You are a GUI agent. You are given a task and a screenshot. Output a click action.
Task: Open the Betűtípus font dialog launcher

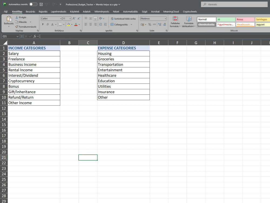point(80,31)
